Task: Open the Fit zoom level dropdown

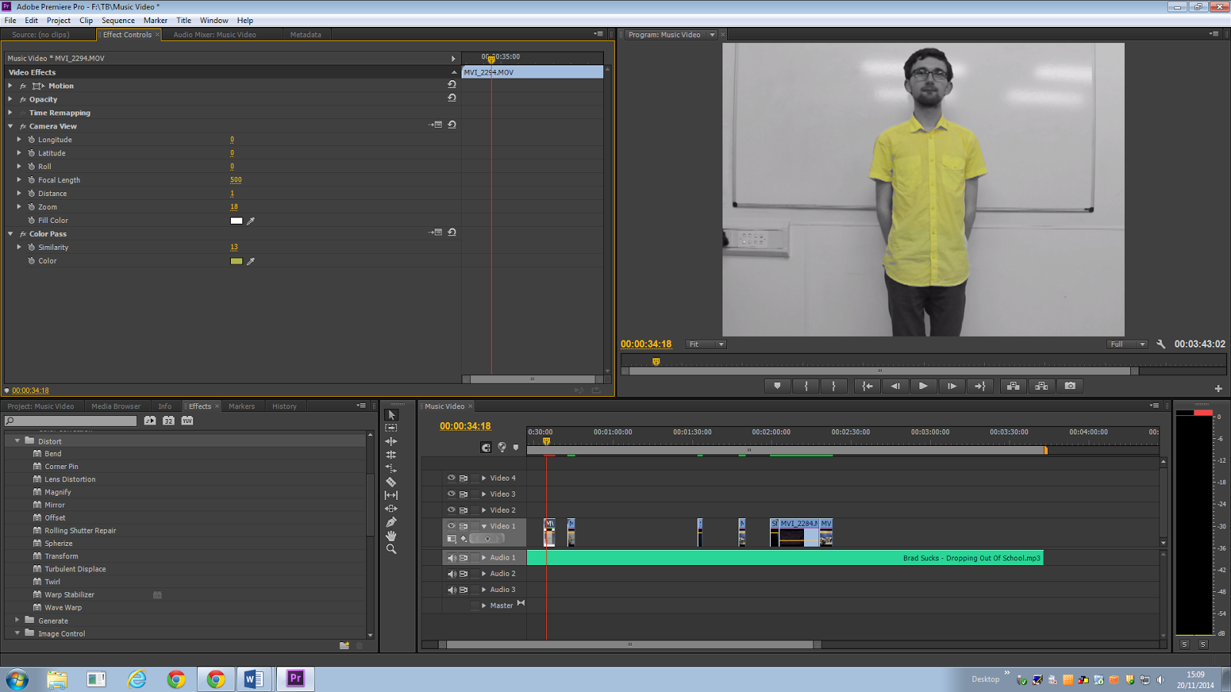Action: tap(706, 344)
